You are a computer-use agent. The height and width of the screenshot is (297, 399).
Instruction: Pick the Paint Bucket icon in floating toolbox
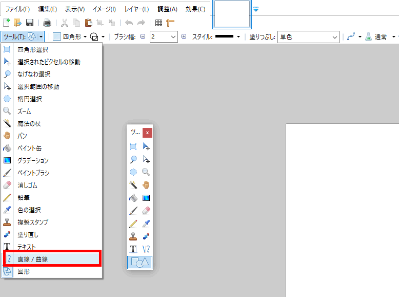(x=133, y=198)
